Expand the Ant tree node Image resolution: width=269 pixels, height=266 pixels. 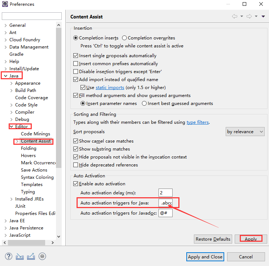pos(6,33)
